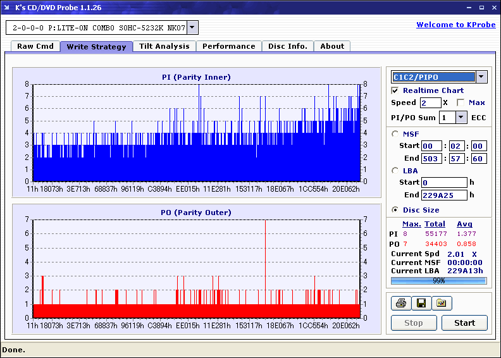Open the LITE-ON drive selection dropdown
The width and height of the screenshot is (501, 358).
192,28
